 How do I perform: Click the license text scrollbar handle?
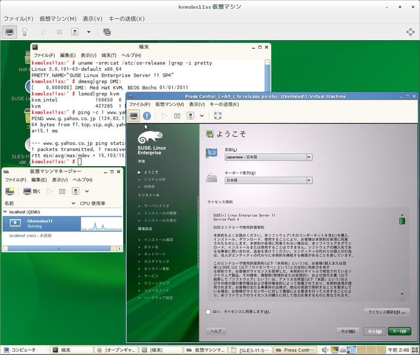click(402, 221)
